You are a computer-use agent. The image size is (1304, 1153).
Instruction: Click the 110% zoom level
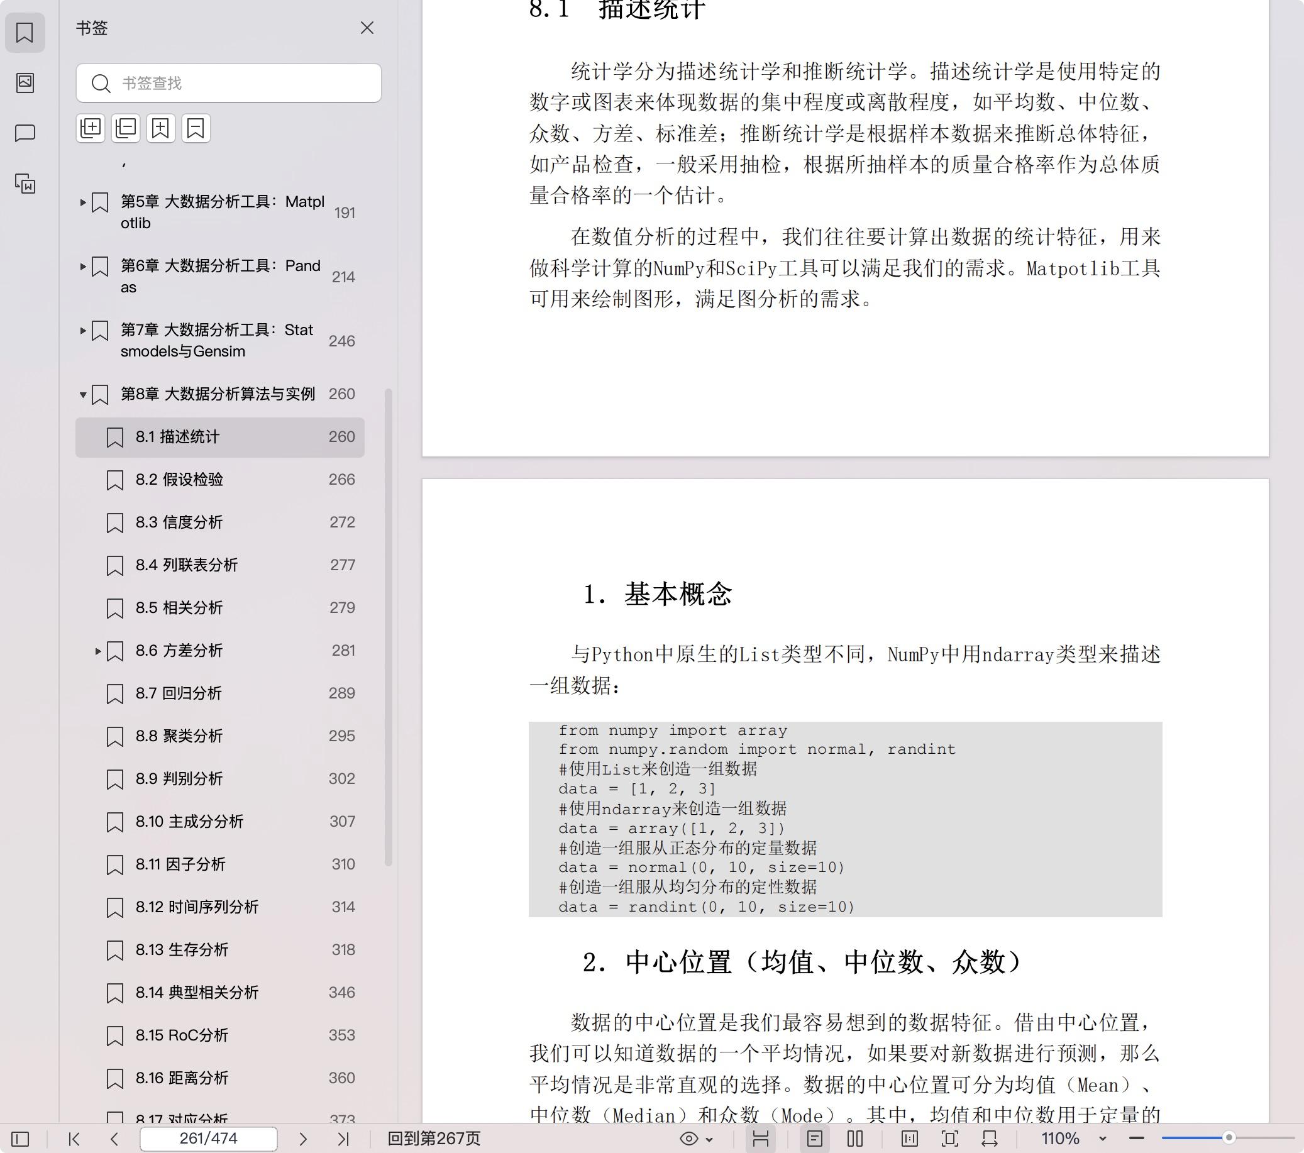[x=1060, y=1139]
